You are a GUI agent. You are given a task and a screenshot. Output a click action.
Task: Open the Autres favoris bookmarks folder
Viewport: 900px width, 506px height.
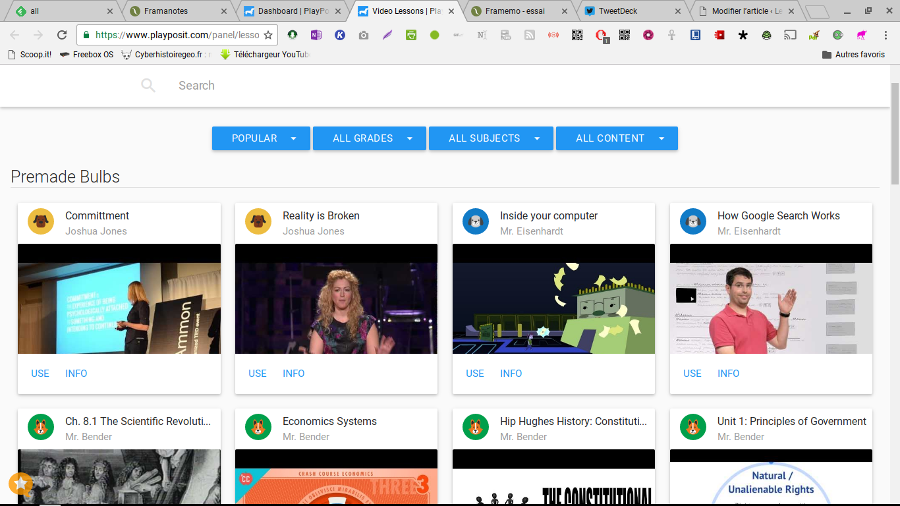853,55
